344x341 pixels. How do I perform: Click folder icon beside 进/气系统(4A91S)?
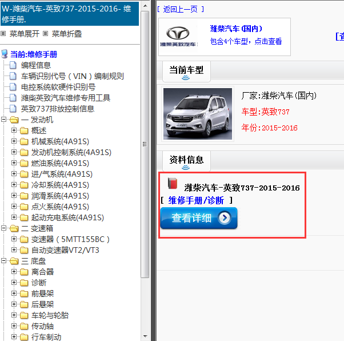click(24, 174)
